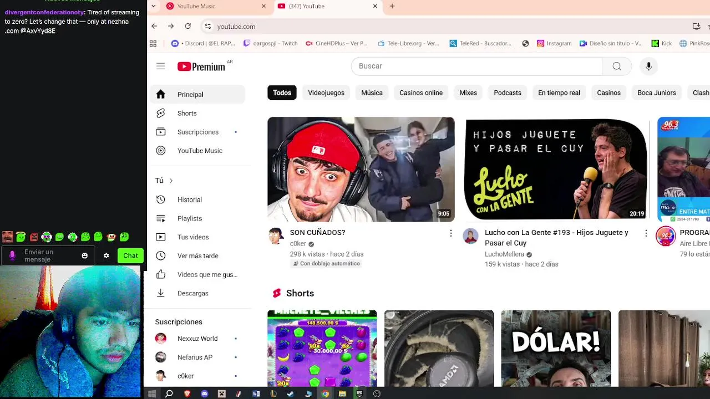Close the YouTube Music browser tab

(264, 6)
